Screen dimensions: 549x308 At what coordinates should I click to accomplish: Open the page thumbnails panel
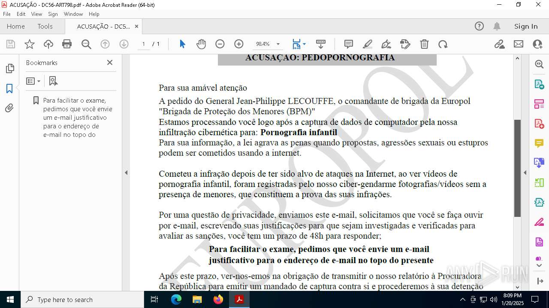pyautogui.click(x=9, y=68)
